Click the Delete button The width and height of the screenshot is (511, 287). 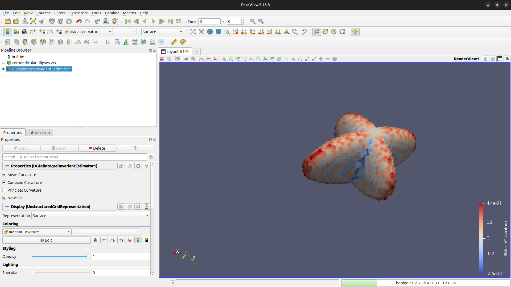click(x=97, y=148)
